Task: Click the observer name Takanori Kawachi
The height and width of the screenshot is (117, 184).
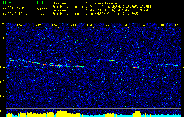Action: (103, 3)
